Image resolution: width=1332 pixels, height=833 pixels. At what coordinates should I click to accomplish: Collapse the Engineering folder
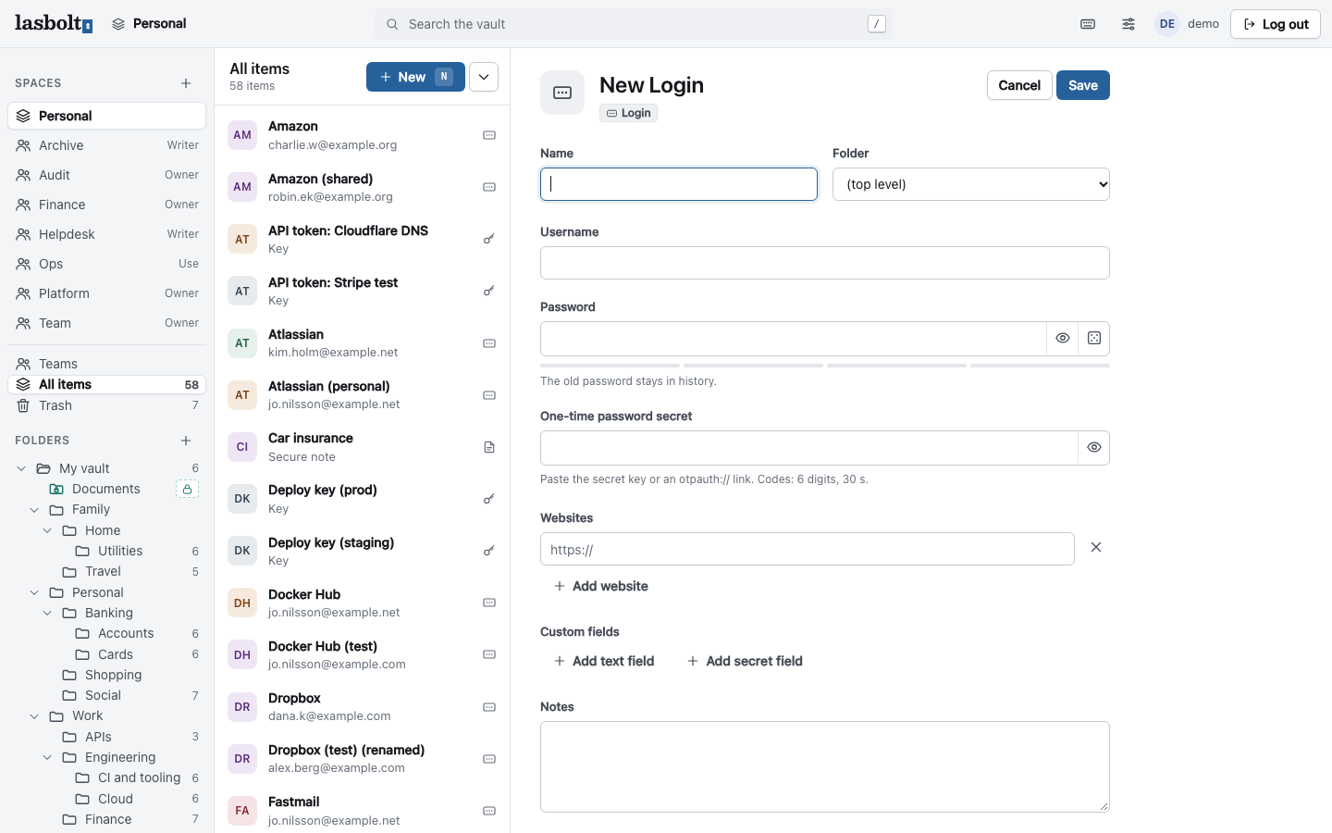[47, 757]
